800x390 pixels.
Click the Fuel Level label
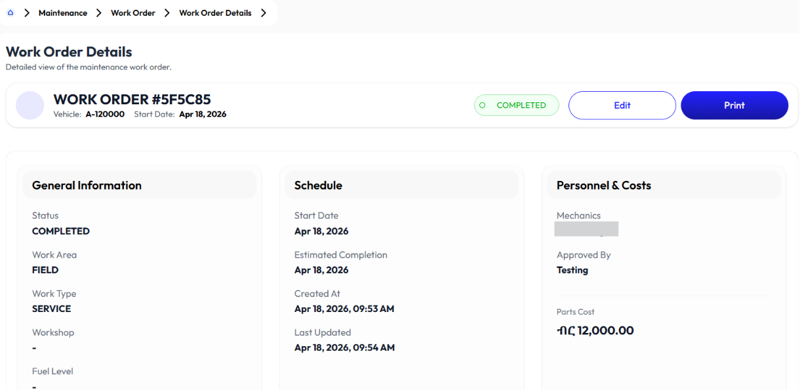tap(52, 371)
